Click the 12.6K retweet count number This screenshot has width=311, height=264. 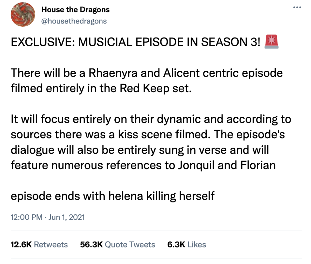[21, 244]
